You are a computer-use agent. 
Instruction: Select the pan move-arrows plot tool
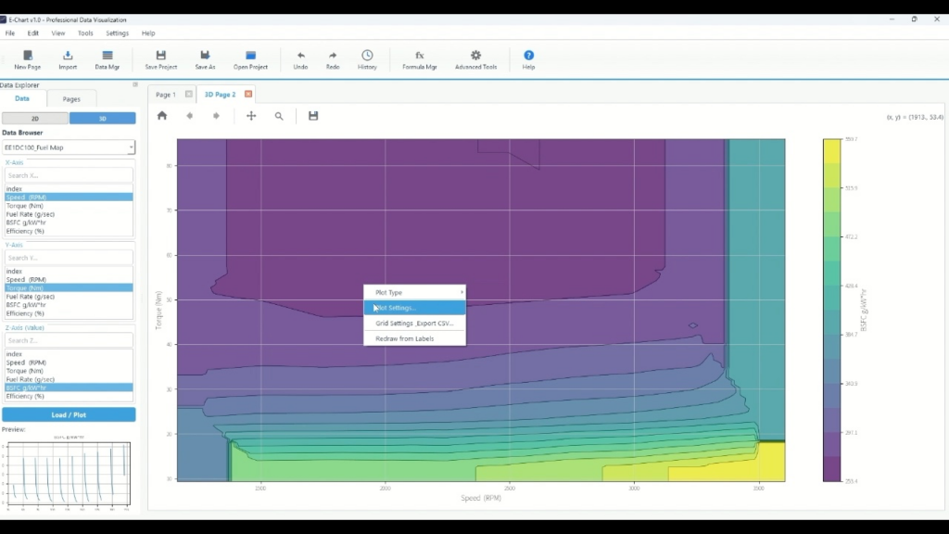pos(251,116)
